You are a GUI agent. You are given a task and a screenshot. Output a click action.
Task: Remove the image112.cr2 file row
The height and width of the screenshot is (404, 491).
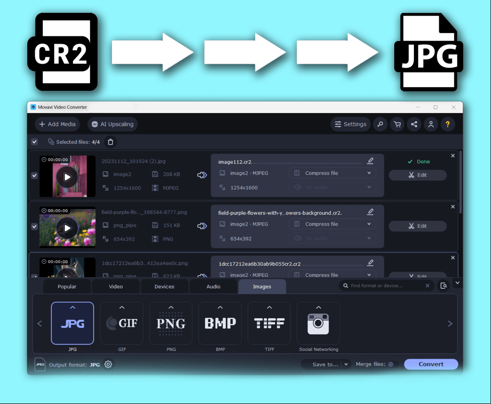pos(453,155)
